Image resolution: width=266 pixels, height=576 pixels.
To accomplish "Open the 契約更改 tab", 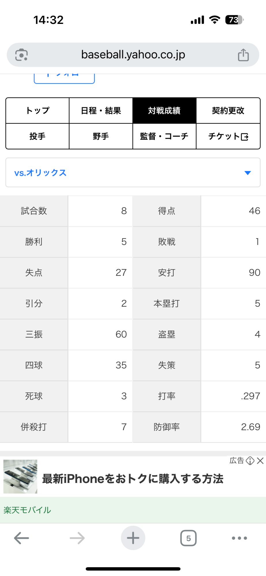I will click(x=228, y=111).
